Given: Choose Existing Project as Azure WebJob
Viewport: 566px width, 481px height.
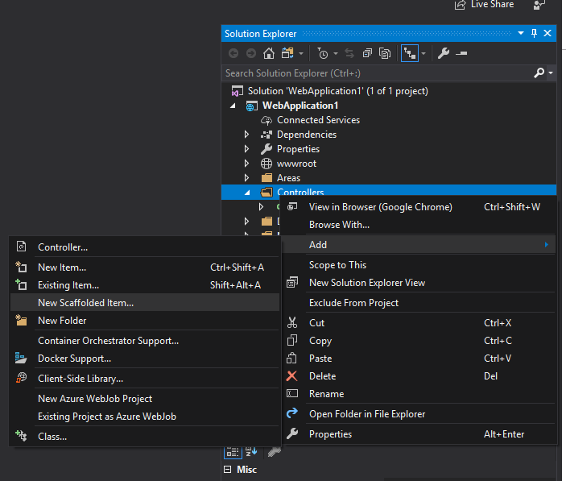Looking at the screenshot, I should [145, 417].
